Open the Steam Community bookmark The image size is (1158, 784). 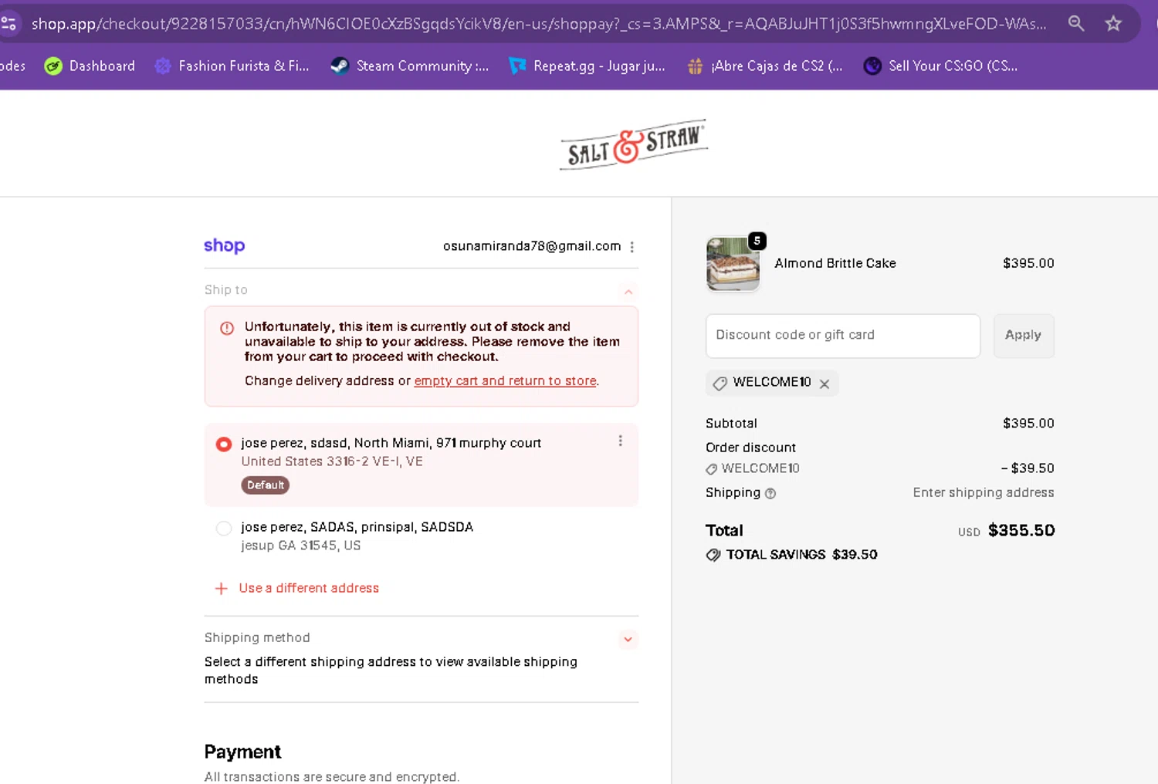click(x=410, y=66)
